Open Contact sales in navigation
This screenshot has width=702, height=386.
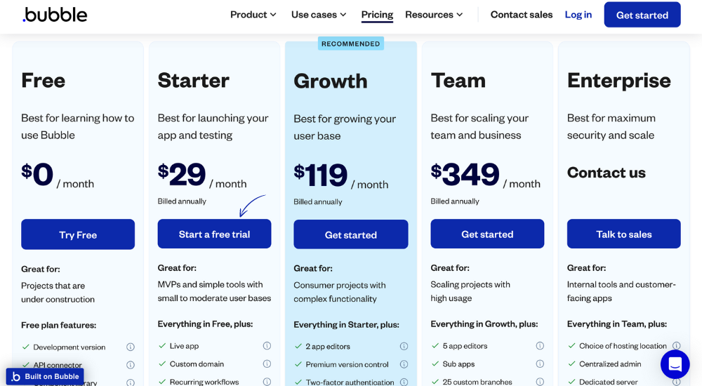[522, 15]
